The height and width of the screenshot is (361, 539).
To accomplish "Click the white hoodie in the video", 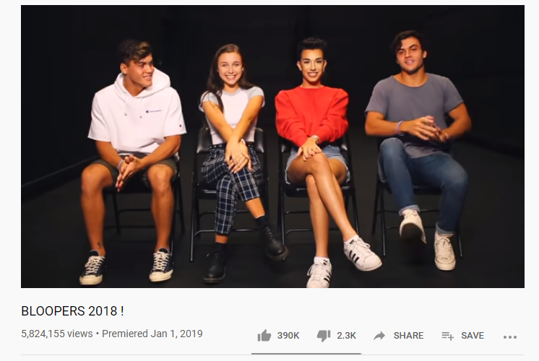I will [137, 113].
